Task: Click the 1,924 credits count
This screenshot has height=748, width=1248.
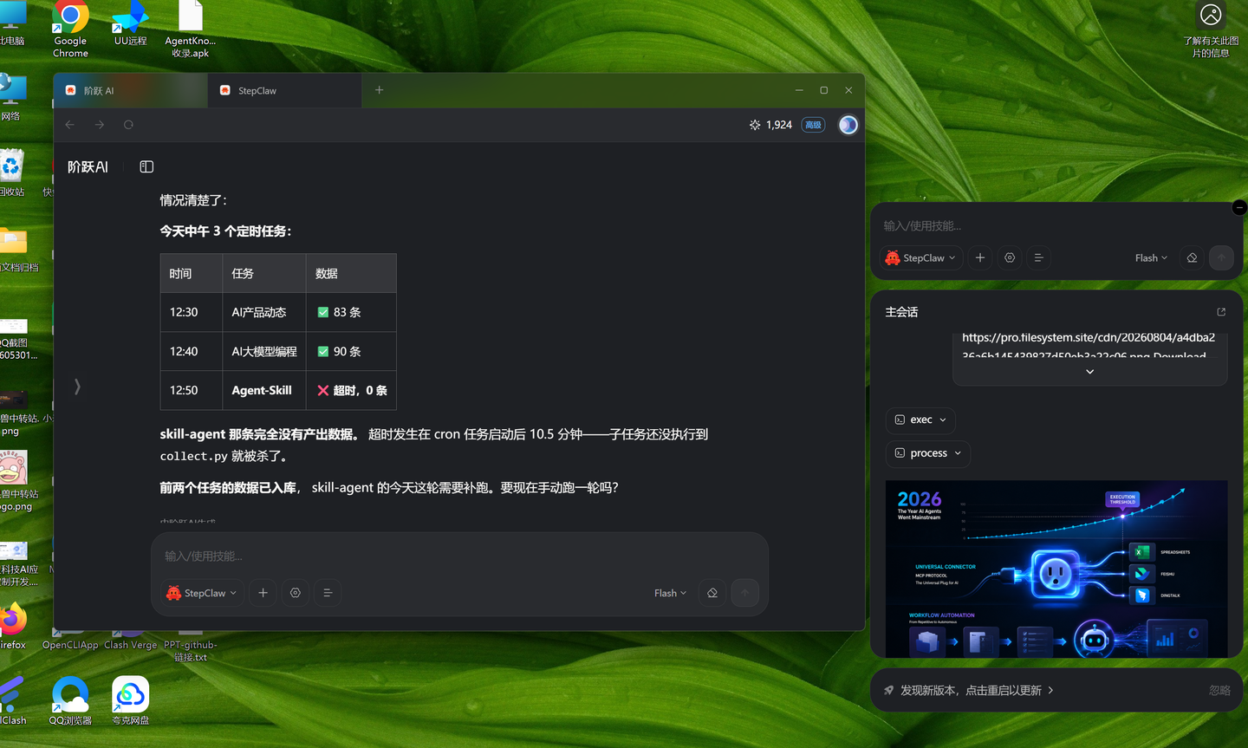Action: point(779,125)
